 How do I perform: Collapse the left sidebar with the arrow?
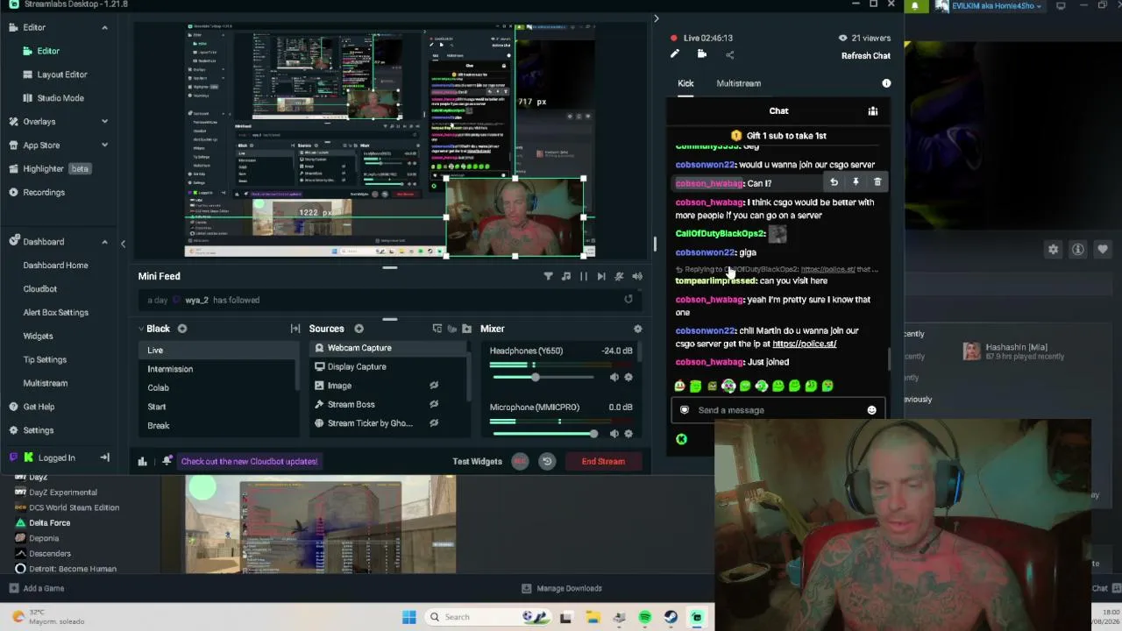point(123,245)
